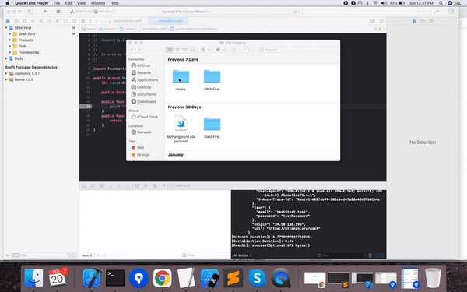The image size is (467, 292).
Task: Clear the console with trash icon
Action: coord(370,255)
